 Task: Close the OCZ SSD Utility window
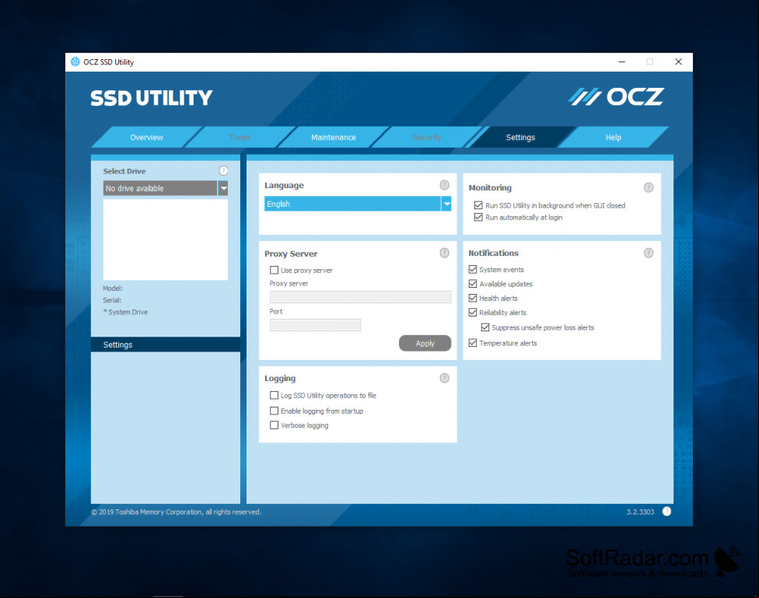click(x=678, y=62)
